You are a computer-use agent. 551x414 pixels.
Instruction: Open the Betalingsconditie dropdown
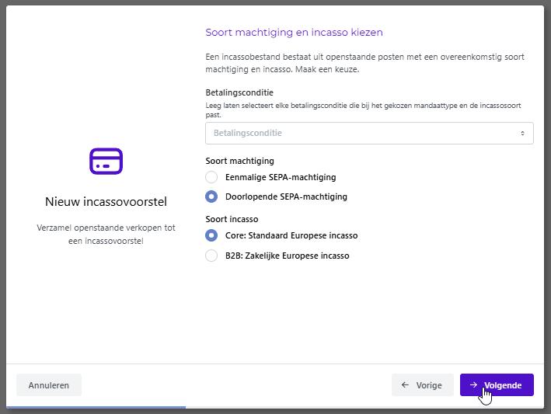pos(369,133)
